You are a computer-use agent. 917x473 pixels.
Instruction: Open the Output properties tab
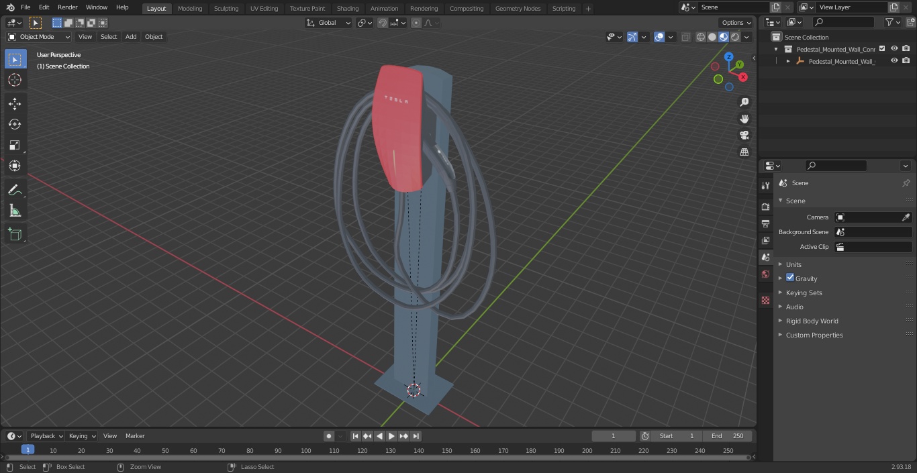tap(765, 223)
